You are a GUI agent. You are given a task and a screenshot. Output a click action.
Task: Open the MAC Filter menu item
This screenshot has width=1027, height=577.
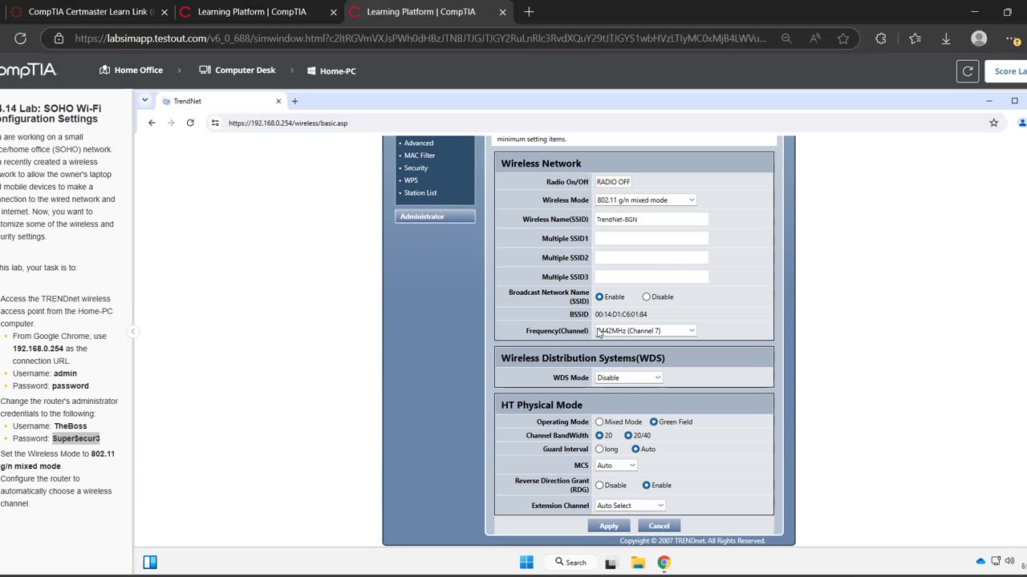pos(420,155)
